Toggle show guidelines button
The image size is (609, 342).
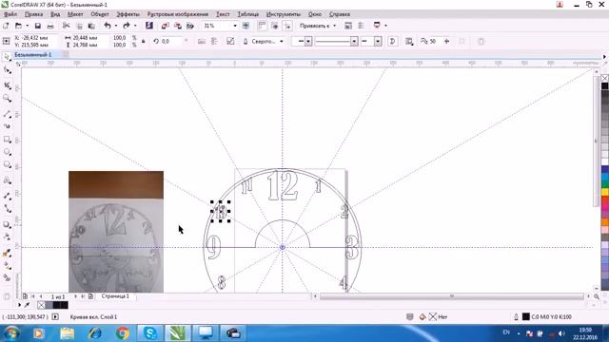click(x=287, y=26)
